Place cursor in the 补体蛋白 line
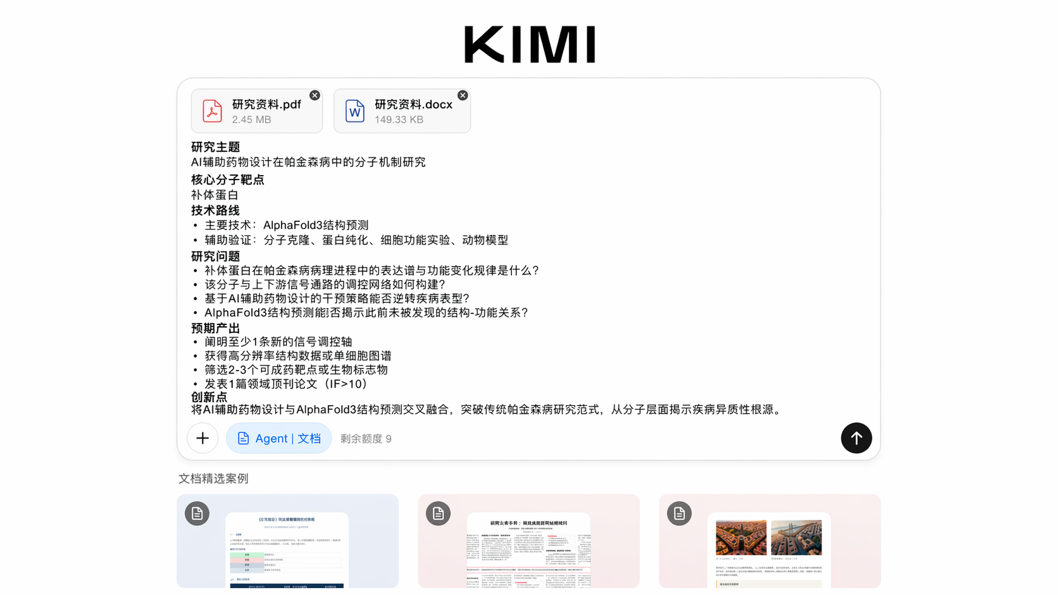The height and width of the screenshot is (595, 1058). pyautogui.click(x=215, y=195)
